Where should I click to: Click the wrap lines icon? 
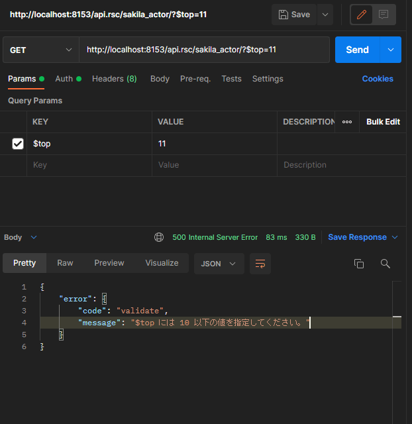pos(260,264)
